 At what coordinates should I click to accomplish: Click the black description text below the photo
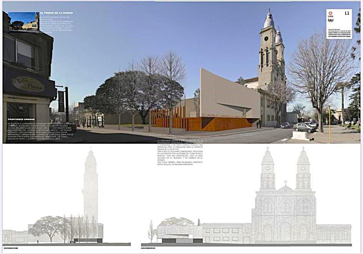[x=180, y=153]
